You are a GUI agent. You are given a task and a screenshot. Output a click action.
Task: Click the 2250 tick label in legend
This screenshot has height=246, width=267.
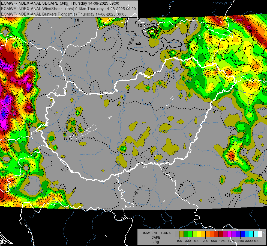click(x=240, y=241)
